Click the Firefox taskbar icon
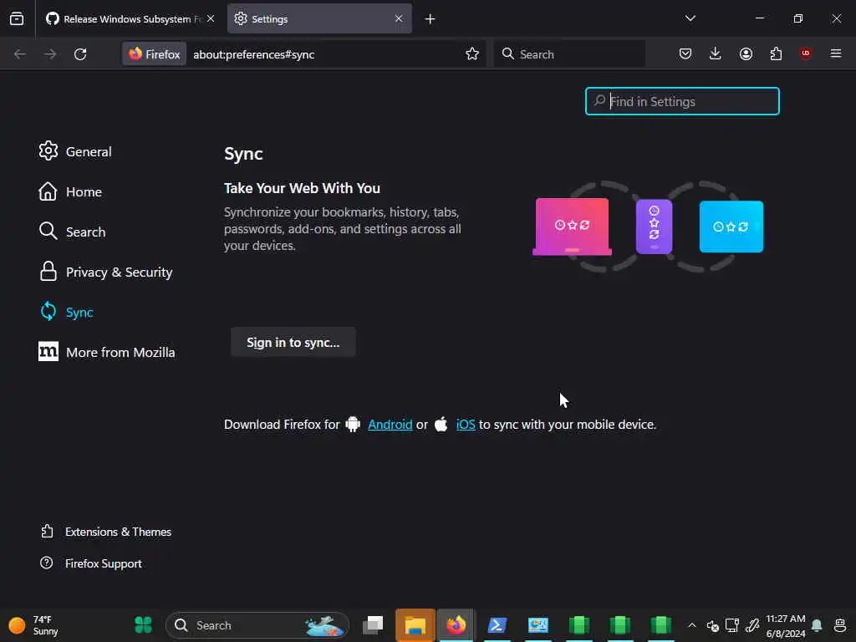Screen dimensions: 856x642 point(456,625)
